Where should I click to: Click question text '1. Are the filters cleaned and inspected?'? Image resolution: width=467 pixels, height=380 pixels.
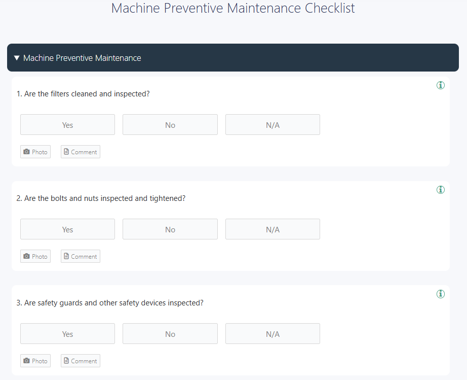pos(83,94)
